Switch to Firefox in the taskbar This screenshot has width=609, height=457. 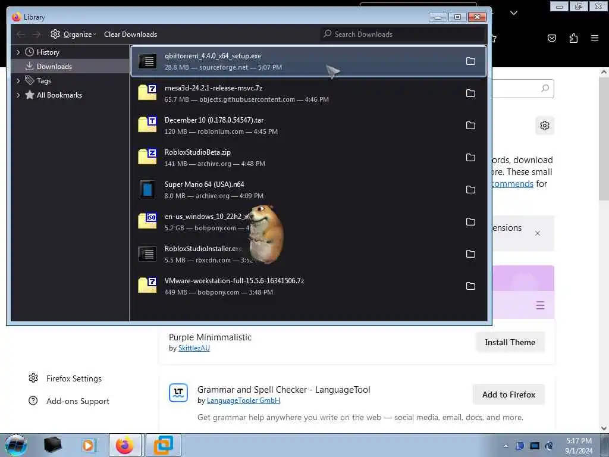125,445
